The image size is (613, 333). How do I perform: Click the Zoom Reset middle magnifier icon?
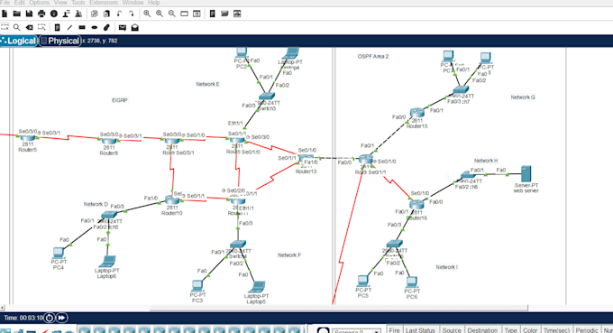click(160, 14)
